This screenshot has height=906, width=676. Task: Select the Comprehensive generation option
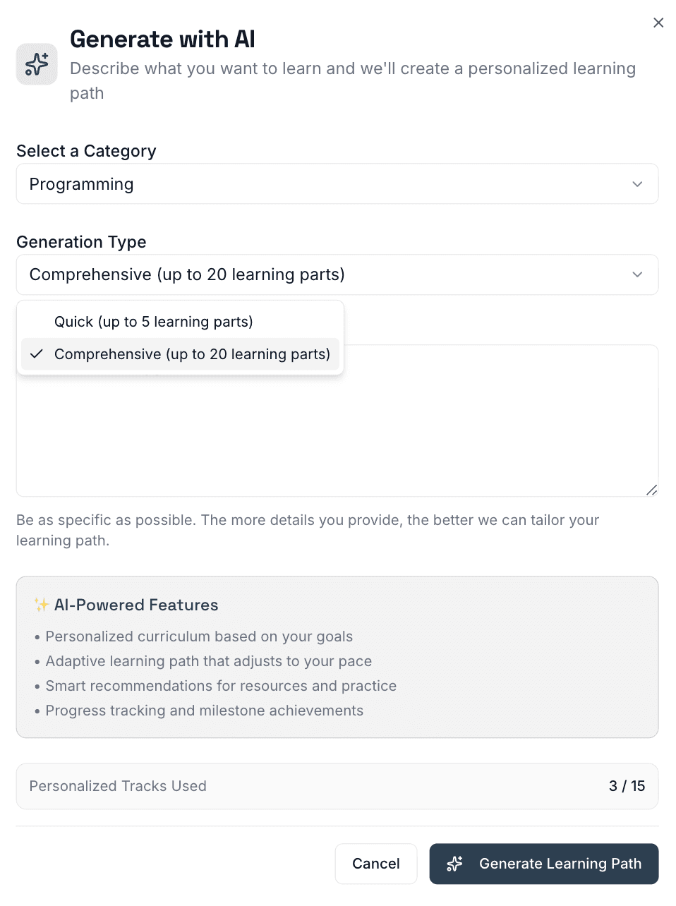click(x=193, y=354)
